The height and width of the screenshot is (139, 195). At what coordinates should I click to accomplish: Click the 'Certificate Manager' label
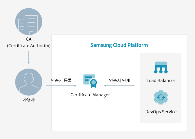(x=90, y=95)
